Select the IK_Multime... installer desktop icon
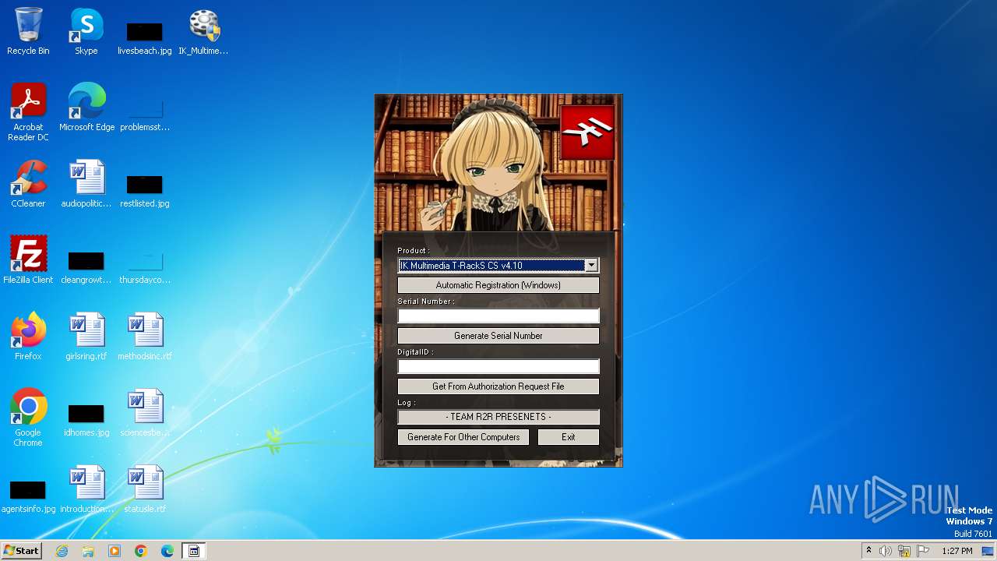 tap(203, 31)
